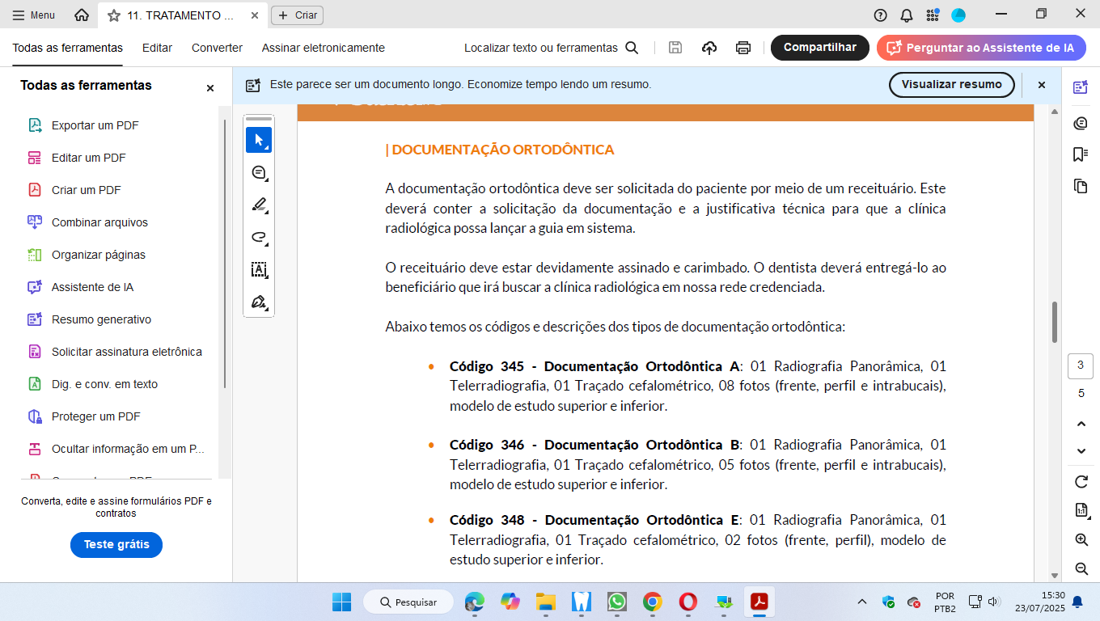Switch to the Converter tab
The image size is (1100, 621).
(x=217, y=48)
